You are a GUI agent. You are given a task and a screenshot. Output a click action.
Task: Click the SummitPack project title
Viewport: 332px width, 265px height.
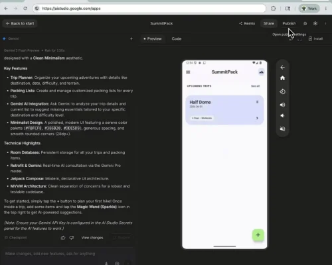pyautogui.click(x=161, y=23)
